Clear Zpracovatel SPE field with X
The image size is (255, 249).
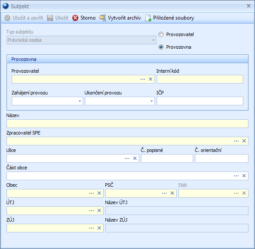click(244, 141)
